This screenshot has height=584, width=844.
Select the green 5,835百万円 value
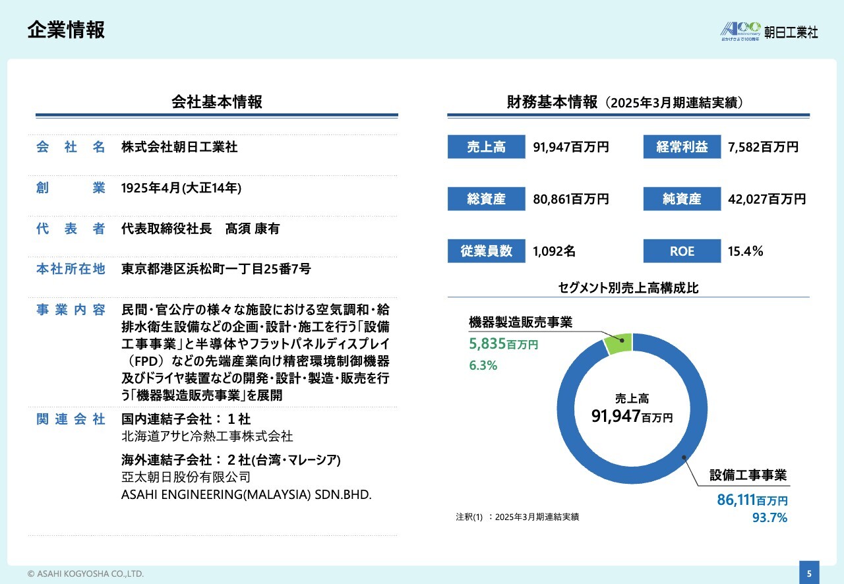504,343
